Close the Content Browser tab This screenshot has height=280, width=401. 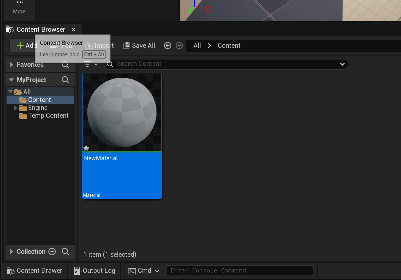pyautogui.click(x=73, y=29)
